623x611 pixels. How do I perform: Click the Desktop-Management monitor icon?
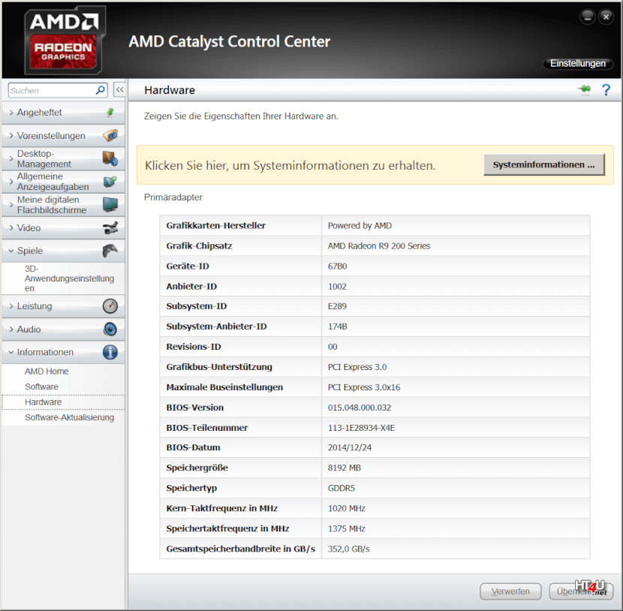110,158
